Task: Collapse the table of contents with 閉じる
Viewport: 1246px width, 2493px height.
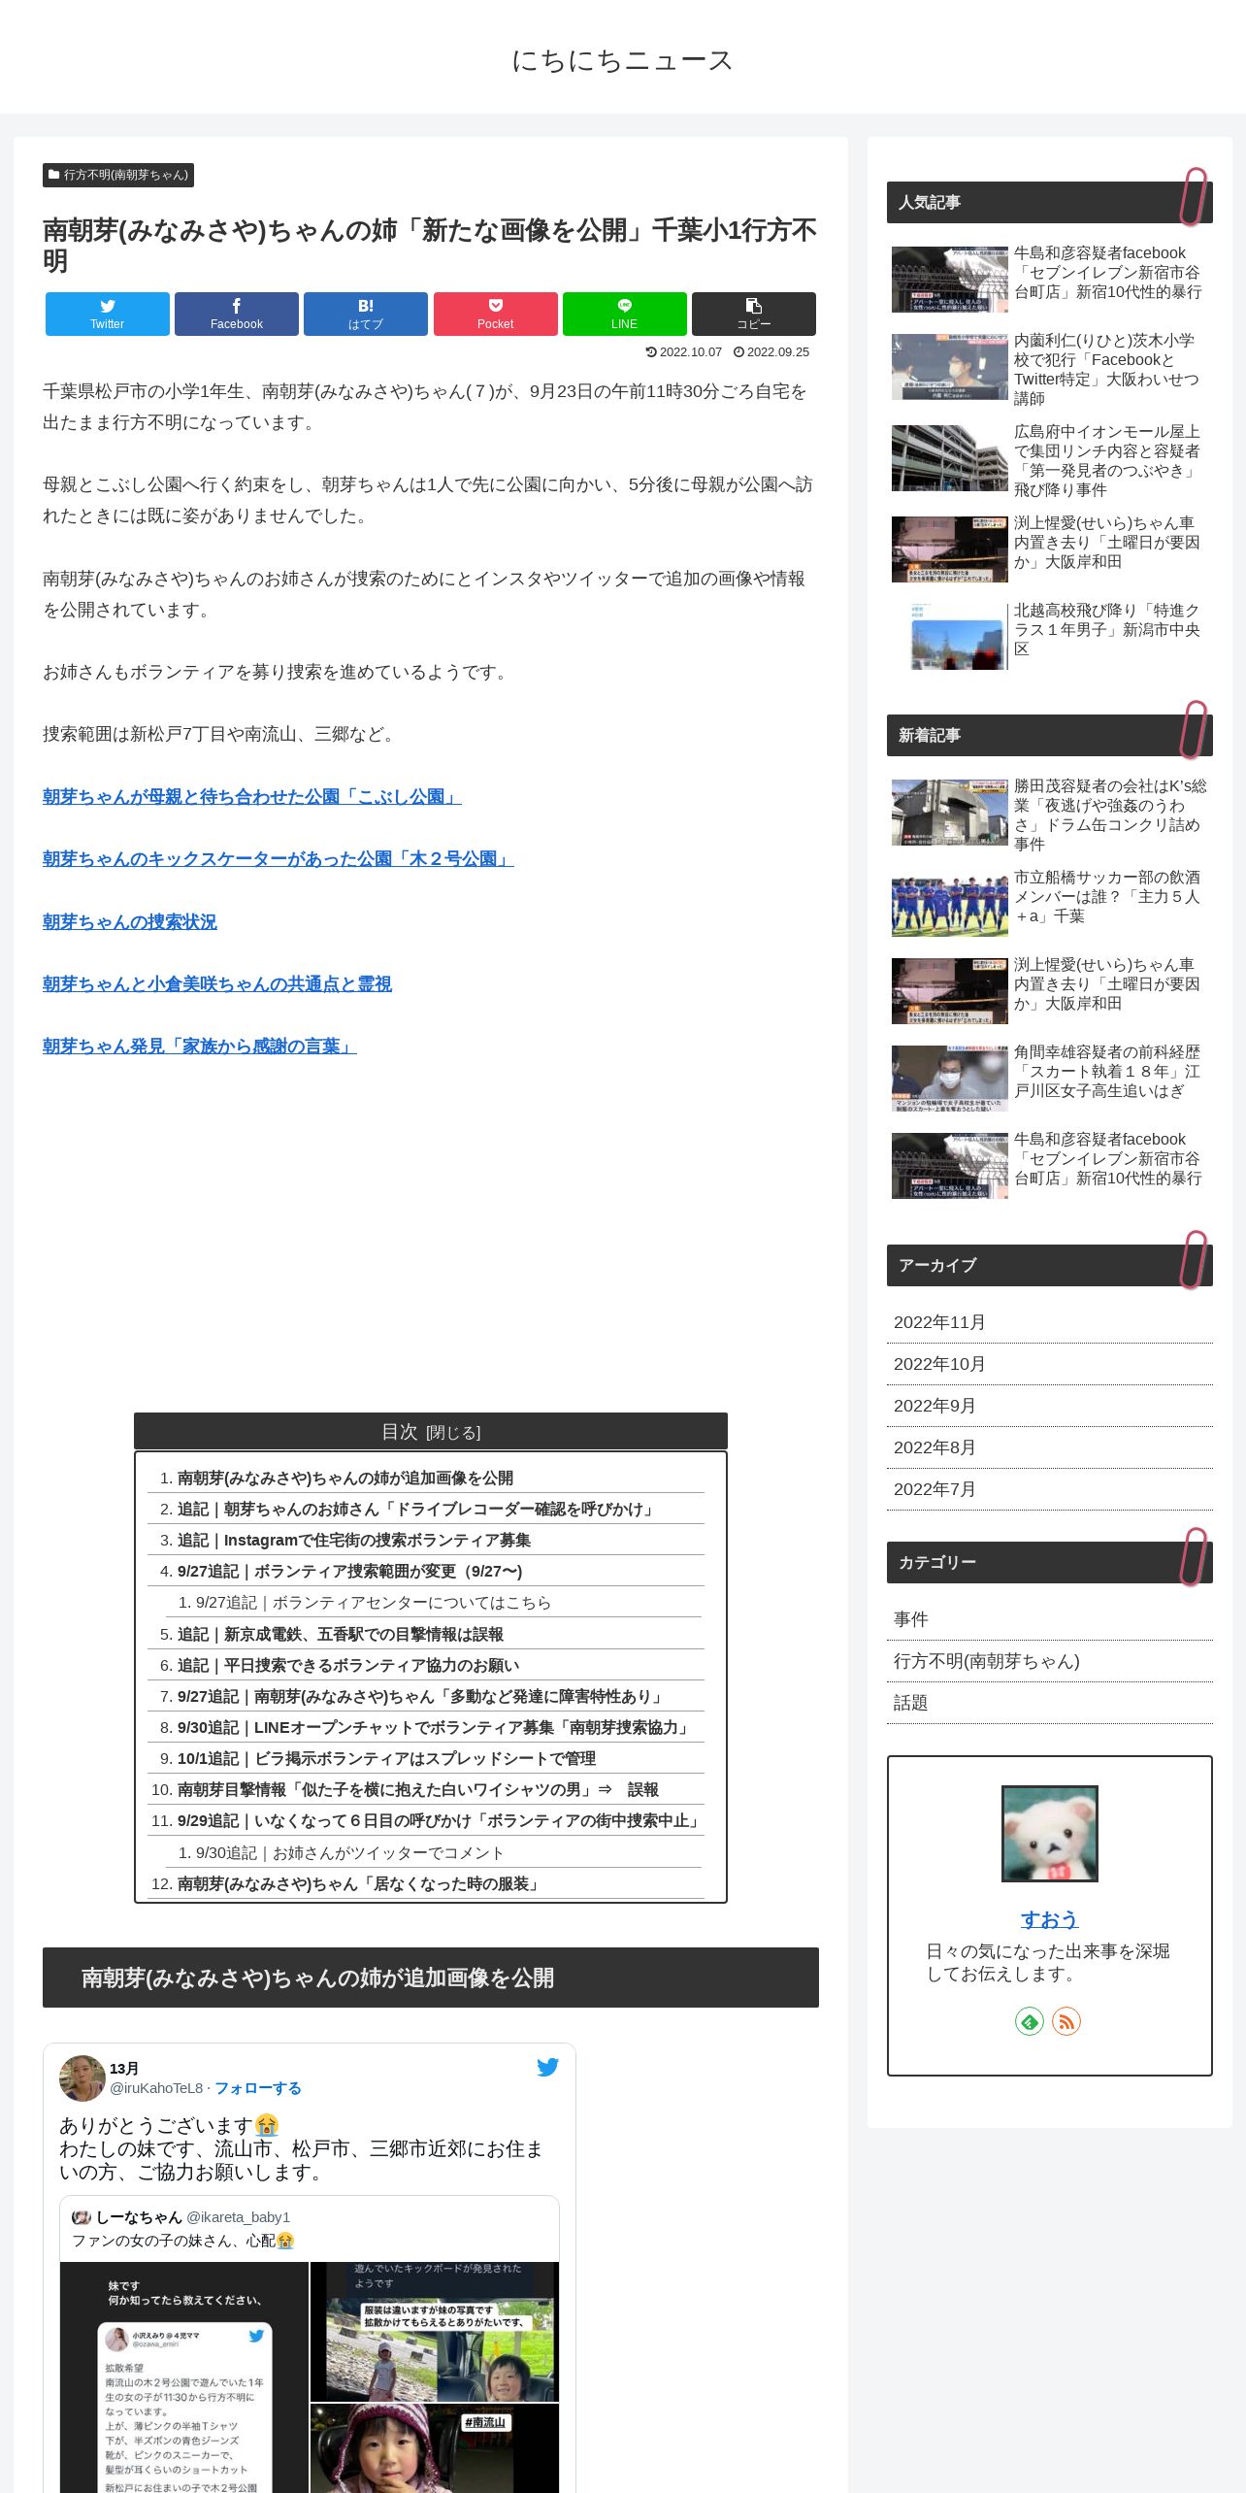Action: click(453, 1433)
